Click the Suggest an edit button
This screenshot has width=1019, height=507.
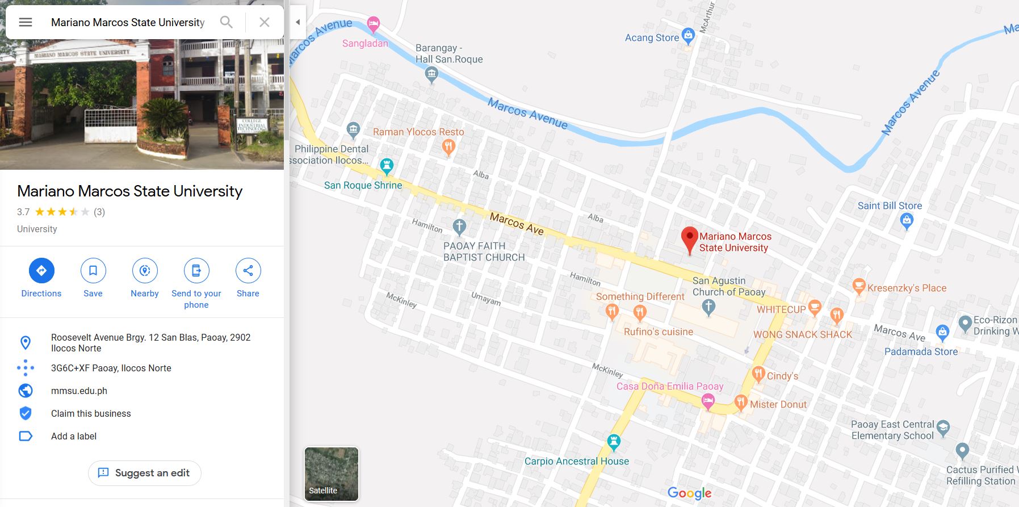click(x=145, y=473)
